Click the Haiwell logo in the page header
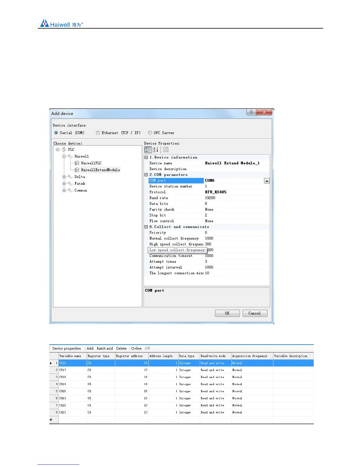The width and height of the screenshot is (361, 467). click(x=62, y=23)
